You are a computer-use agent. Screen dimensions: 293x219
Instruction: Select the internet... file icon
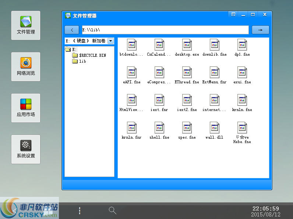click(x=215, y=100)
